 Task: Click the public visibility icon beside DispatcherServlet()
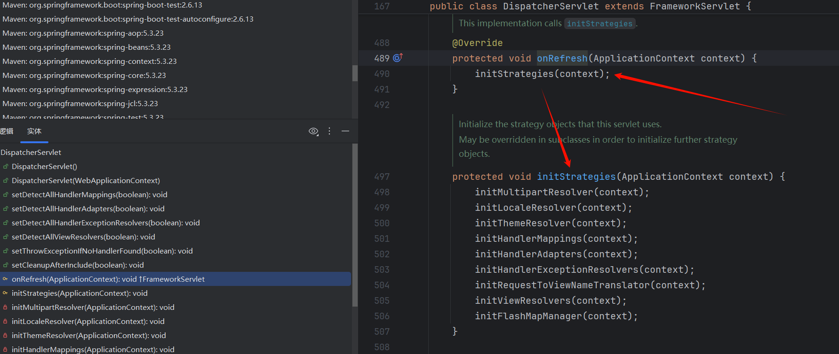6,167
